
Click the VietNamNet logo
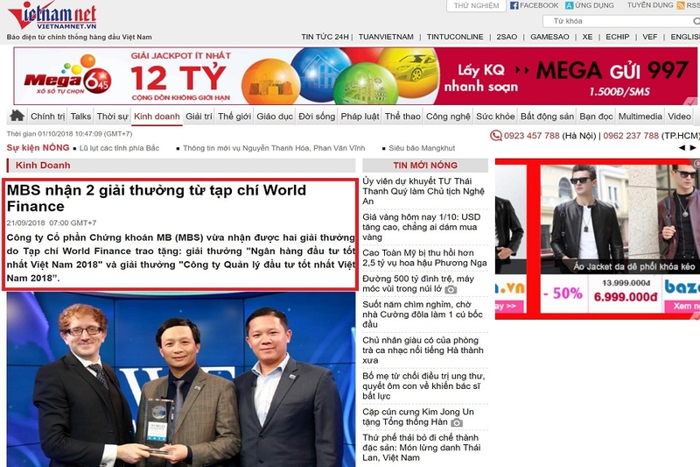(52, 16)
